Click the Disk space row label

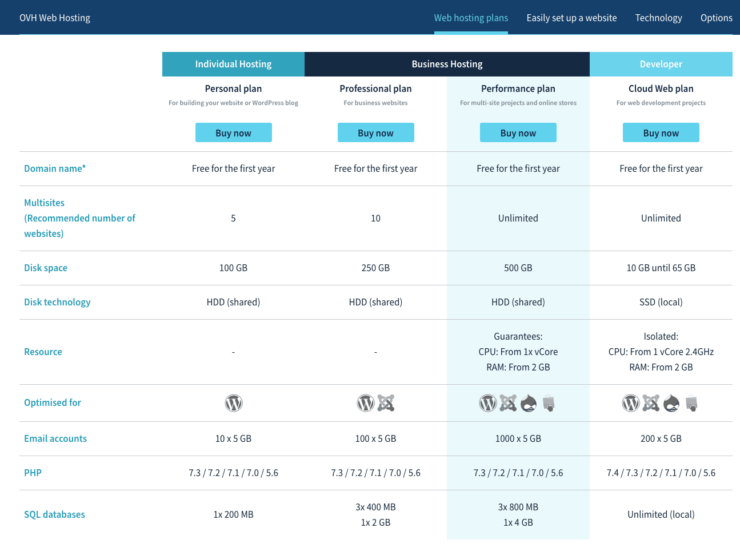[46, 268]
